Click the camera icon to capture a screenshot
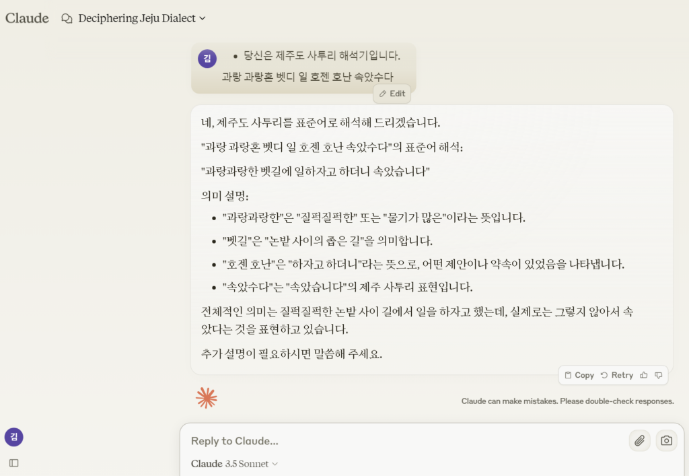 tap(666, 440)
